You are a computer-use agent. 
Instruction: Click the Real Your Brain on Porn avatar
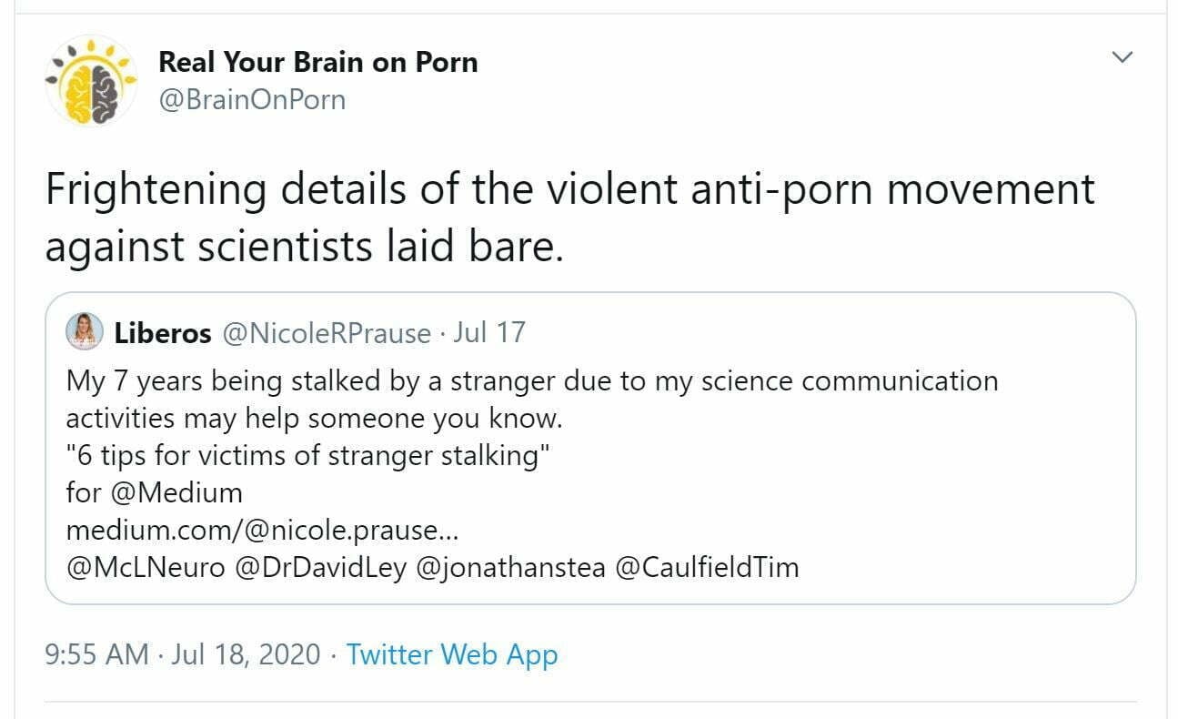tap(91, 79)
